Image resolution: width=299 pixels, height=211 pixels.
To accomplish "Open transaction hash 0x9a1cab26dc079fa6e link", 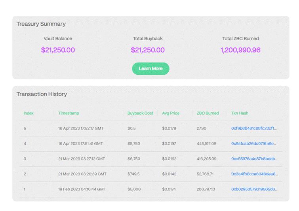I will point(254,143).
